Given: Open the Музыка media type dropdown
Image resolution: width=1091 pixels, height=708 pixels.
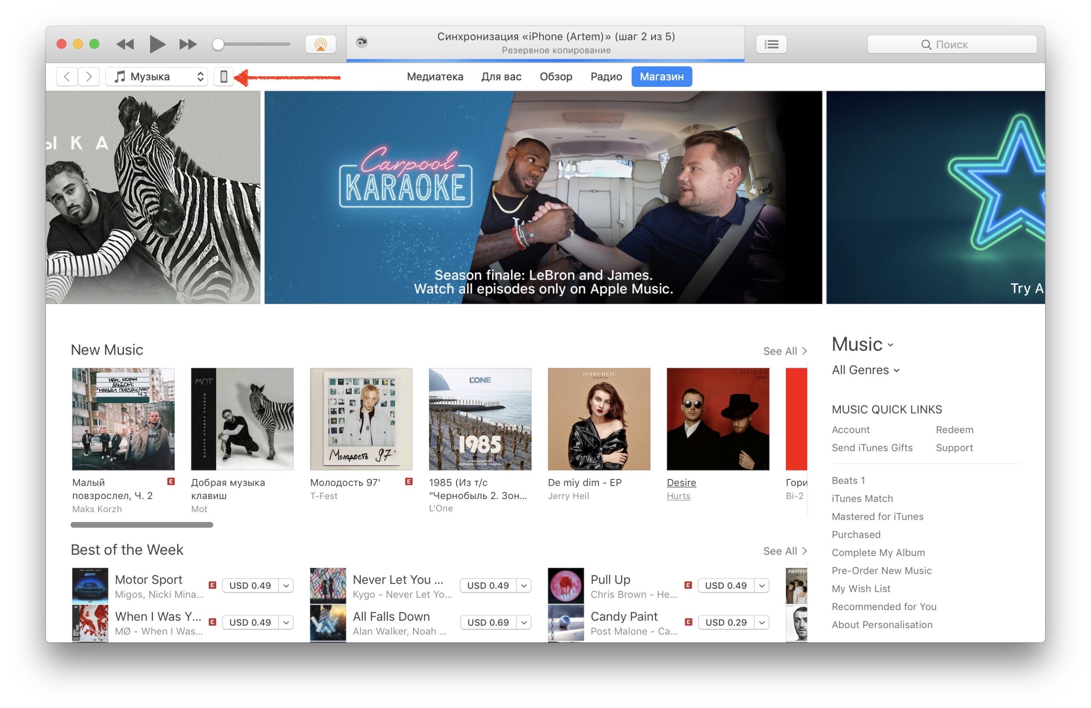Looking at the screenshot, I should (x=157, y=77).
